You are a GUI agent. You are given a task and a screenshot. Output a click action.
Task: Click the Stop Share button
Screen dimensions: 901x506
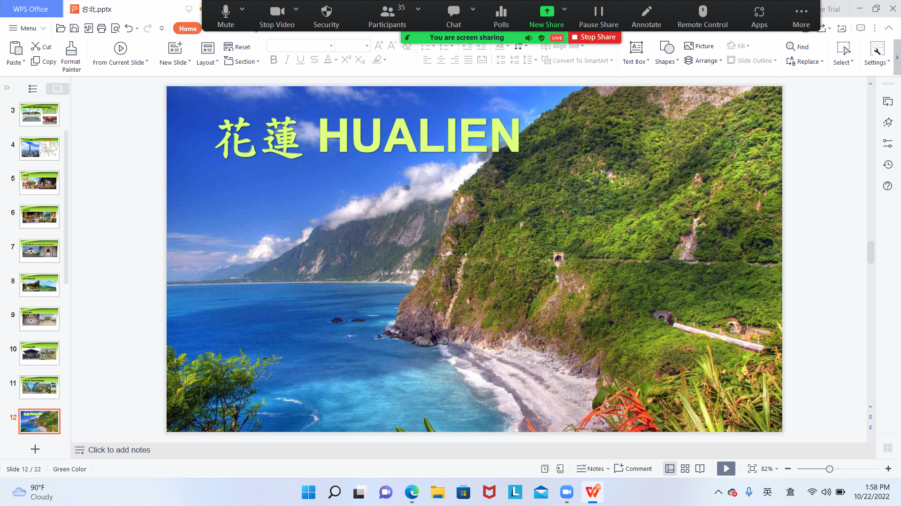pyautogui.click(x=594, y=37)
